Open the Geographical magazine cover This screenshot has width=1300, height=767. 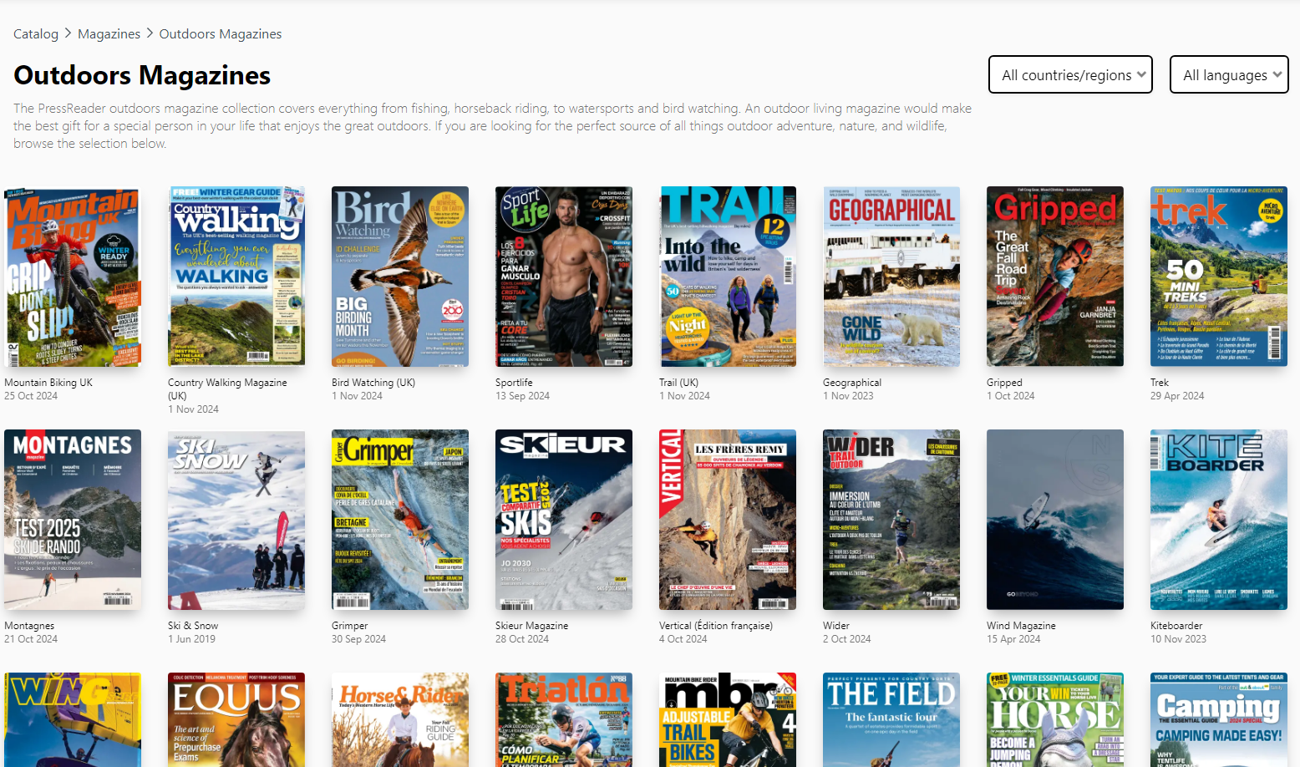(x=891, y=277)
